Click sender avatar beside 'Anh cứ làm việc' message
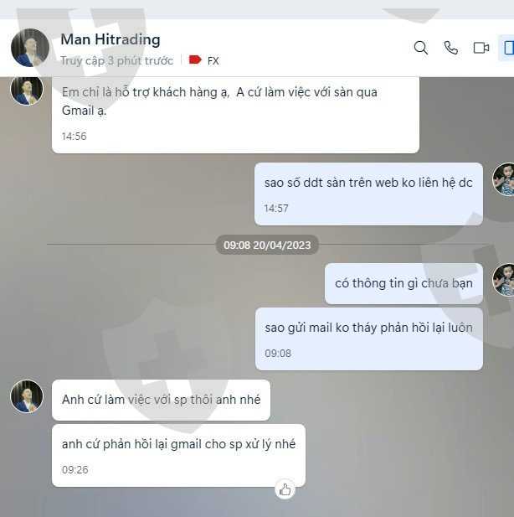514x517 pixels. (x=27, y=396)
